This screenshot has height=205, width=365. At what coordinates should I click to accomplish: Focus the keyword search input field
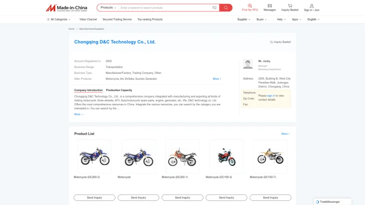(165, 8)
